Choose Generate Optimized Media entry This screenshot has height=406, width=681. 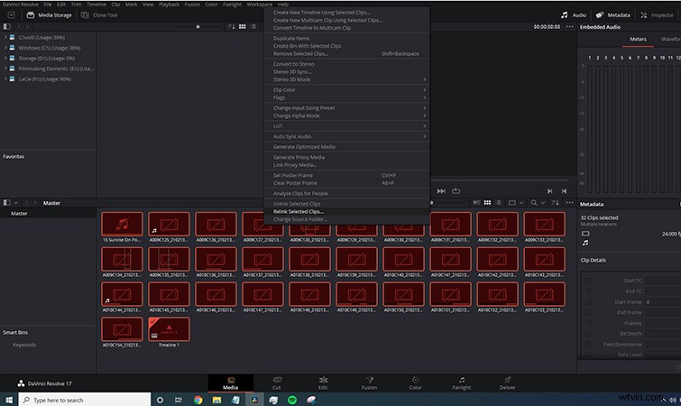click(x=346, y=147)
